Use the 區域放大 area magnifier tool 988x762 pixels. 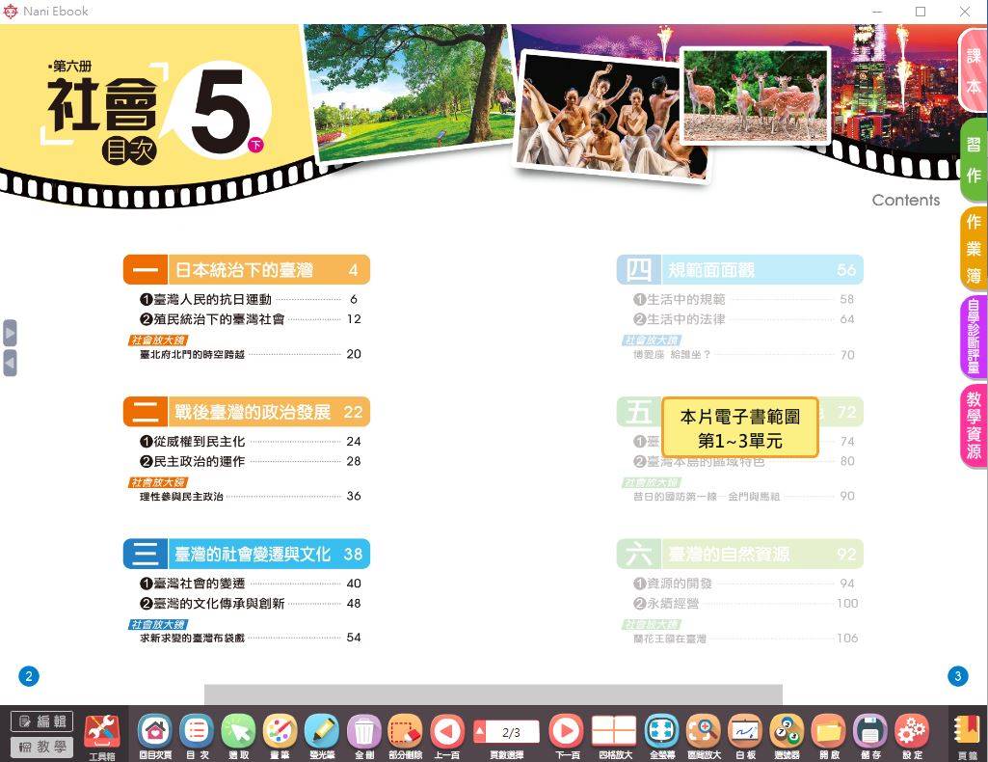tap(704, 734)
